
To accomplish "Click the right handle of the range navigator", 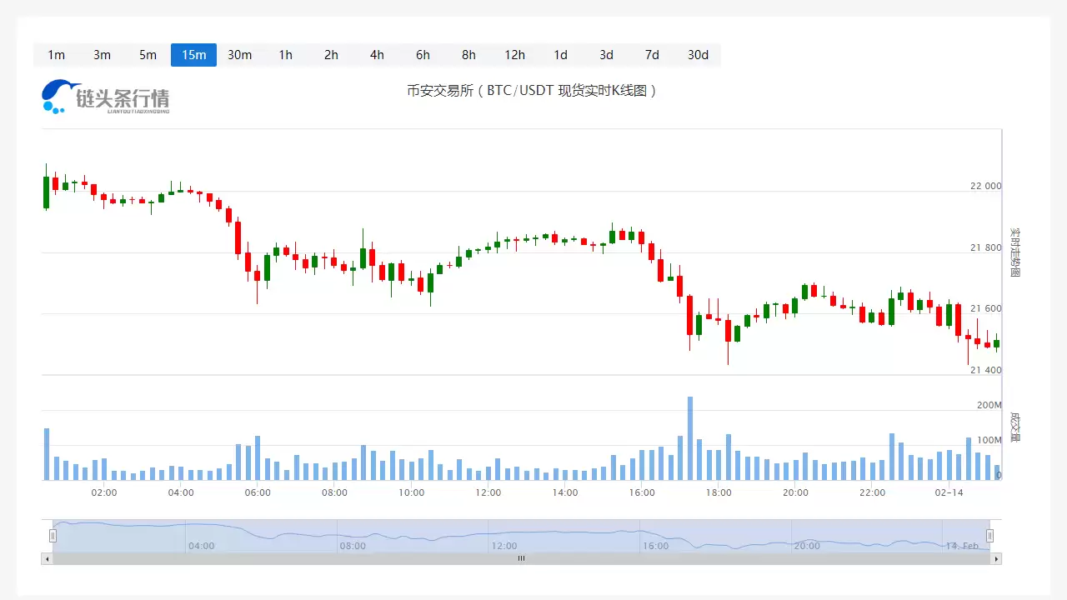I will point(990,535).
